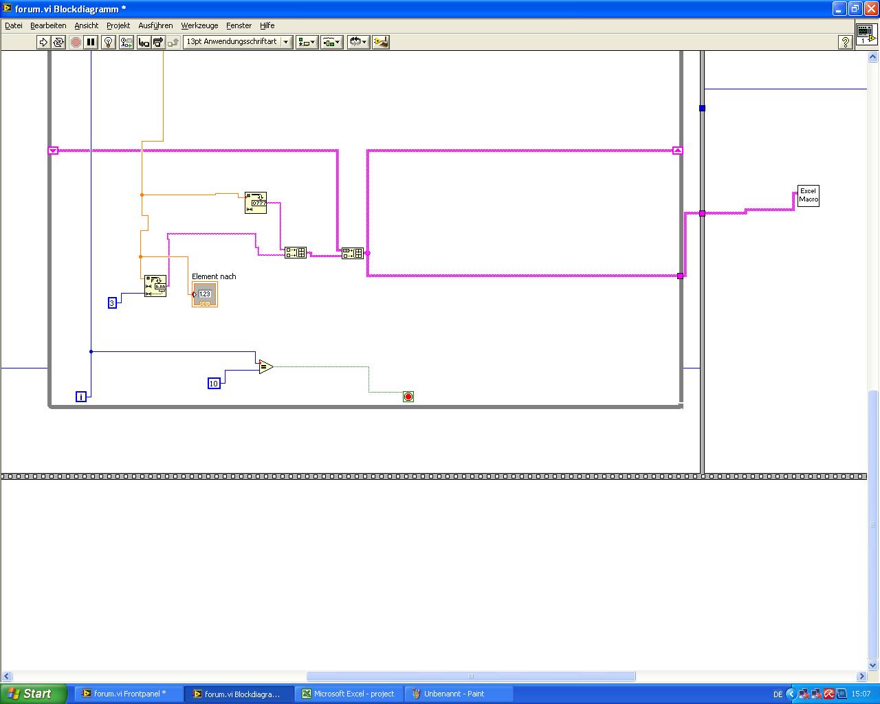Viewport: 880px width, 704px height.
Task: Toggle highlight execution light bulb
Action: click(x=108, y=42)
